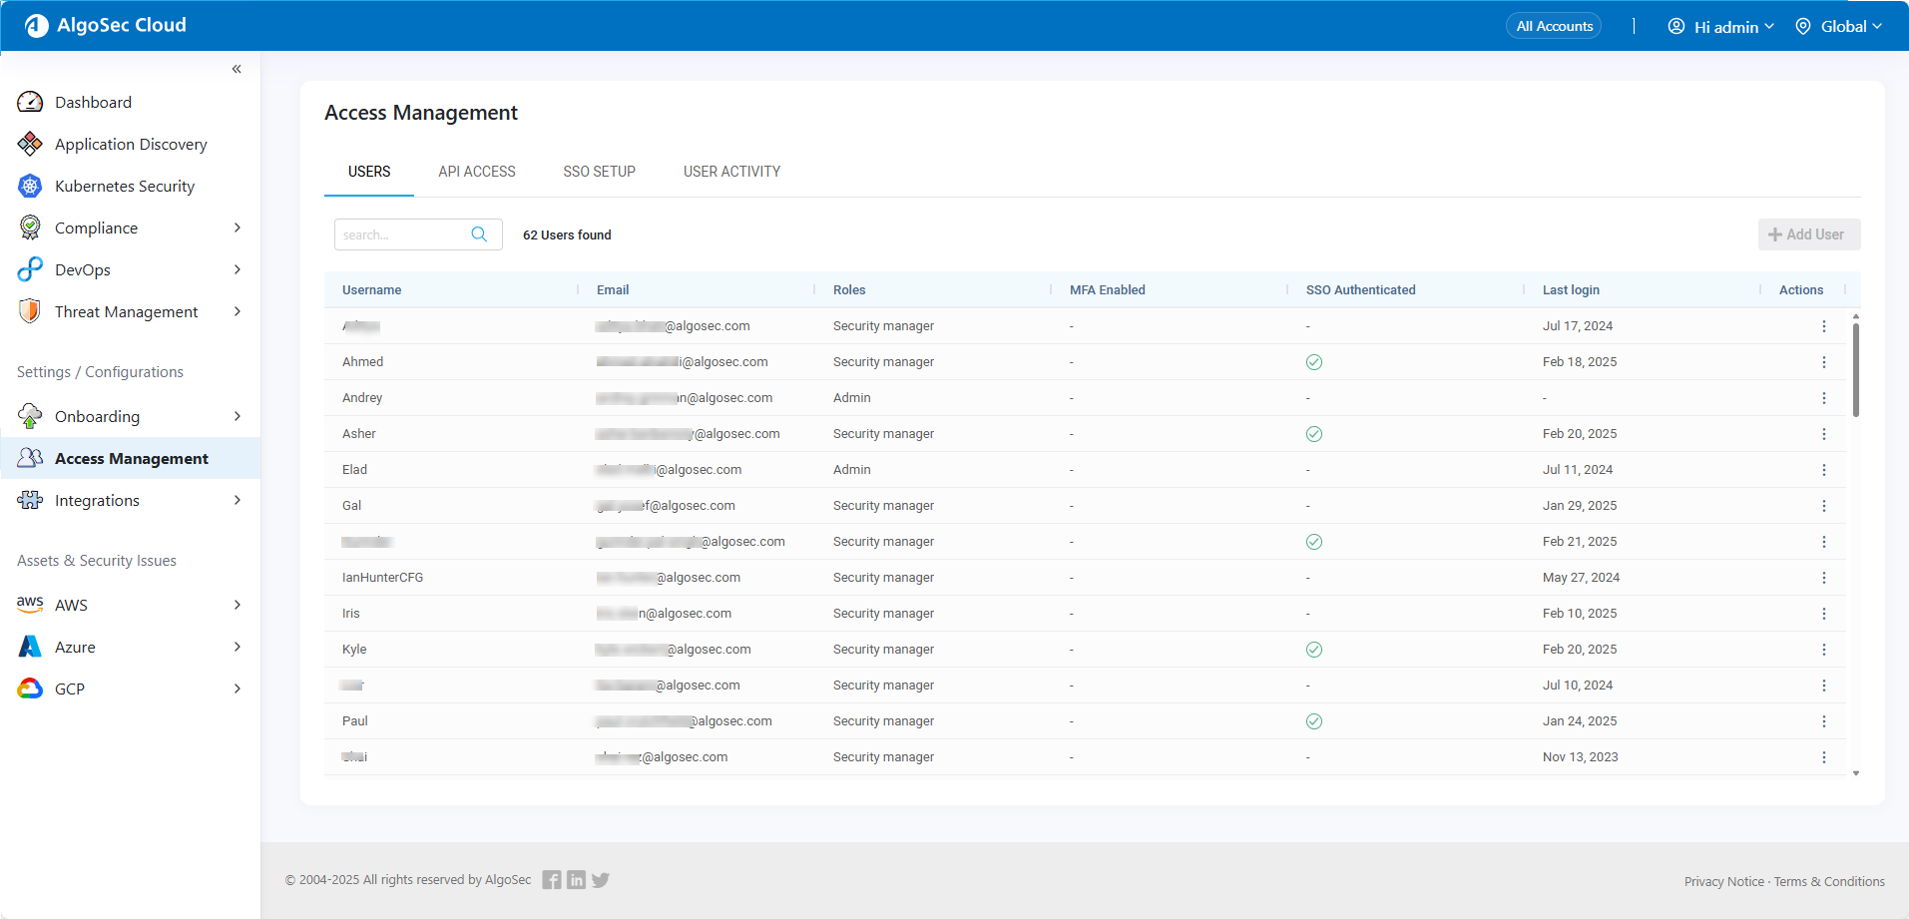Click the AWS logo icon
This screenshot has width=1909, height=919.
click(30, 604)
